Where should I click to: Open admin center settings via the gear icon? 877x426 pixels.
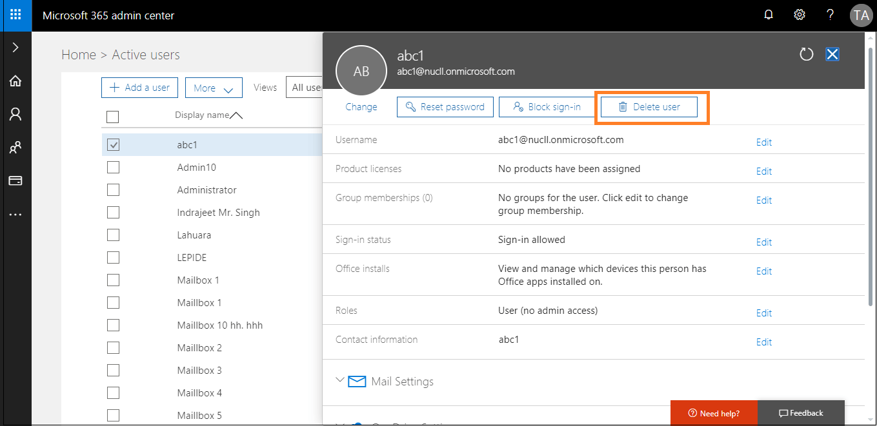[799, 15]
